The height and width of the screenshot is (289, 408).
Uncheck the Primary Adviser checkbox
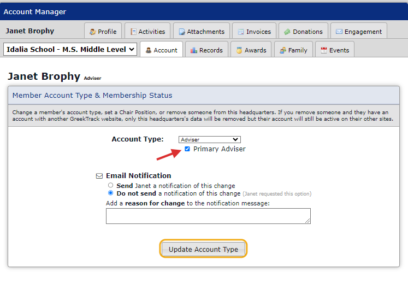click(187, 149)
